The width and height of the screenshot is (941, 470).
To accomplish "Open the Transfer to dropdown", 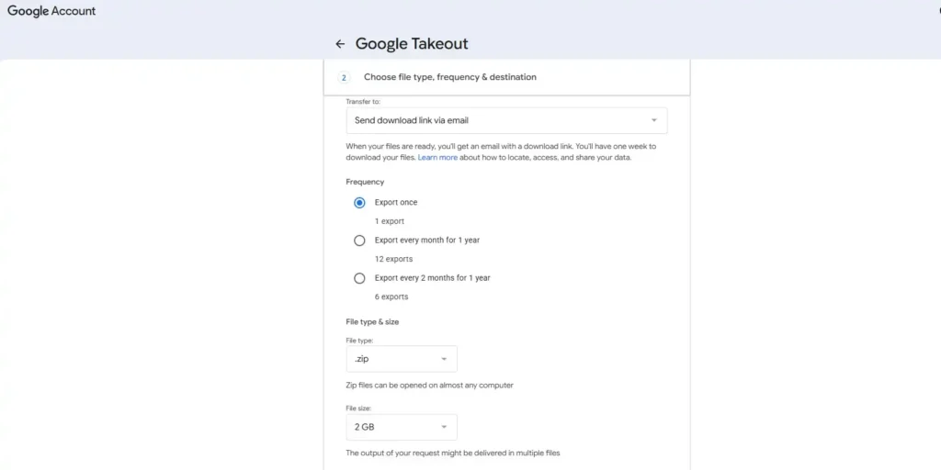I will [506, 120].
